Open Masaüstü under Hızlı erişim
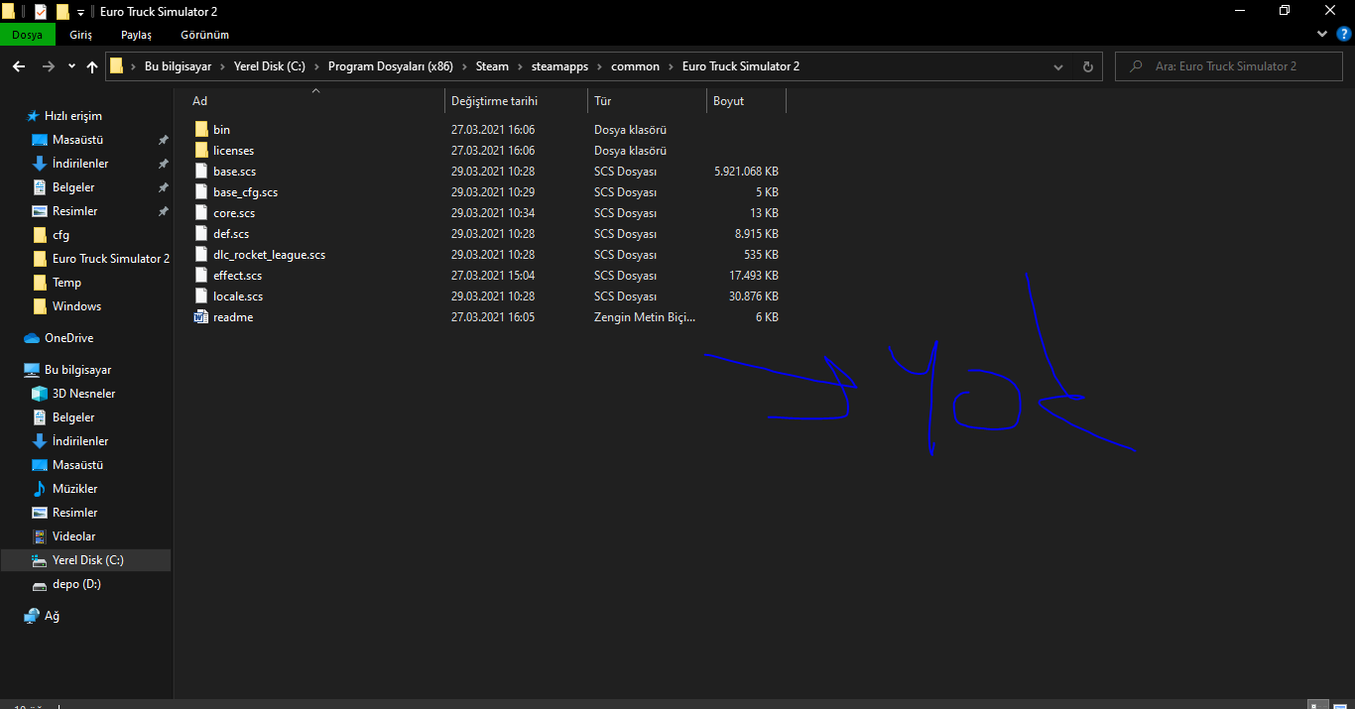Viewport: 1355px width, 709px height. [x=77, y=140]
